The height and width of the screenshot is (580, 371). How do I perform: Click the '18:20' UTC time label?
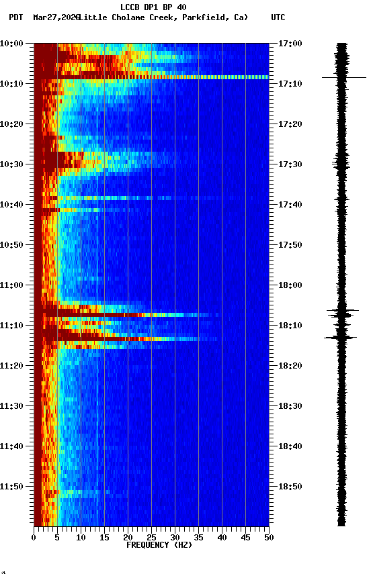290,366
